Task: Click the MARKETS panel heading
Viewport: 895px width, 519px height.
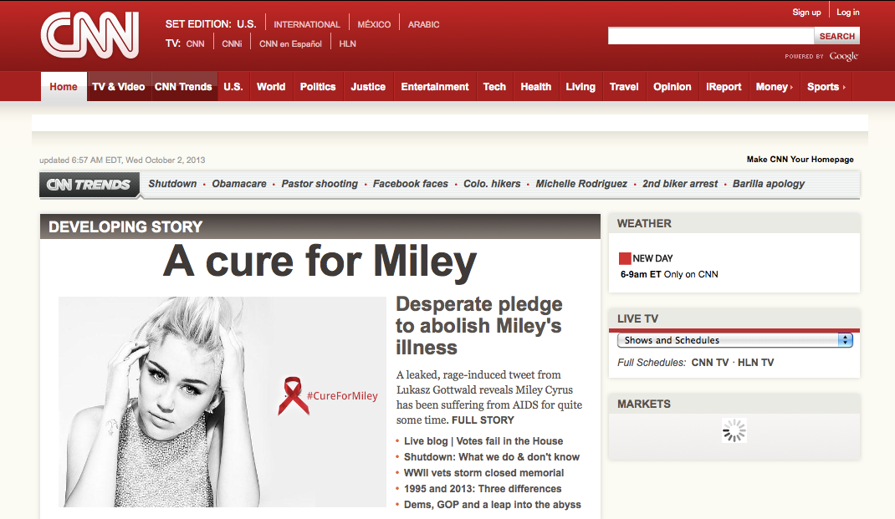Action: (644, 404)
